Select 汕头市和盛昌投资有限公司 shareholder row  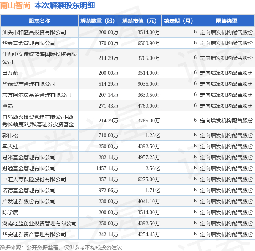(x=127, y=32)
